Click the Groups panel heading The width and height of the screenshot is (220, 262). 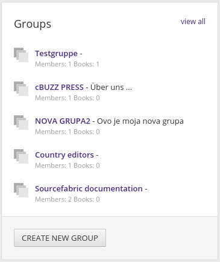coord(33,24)
